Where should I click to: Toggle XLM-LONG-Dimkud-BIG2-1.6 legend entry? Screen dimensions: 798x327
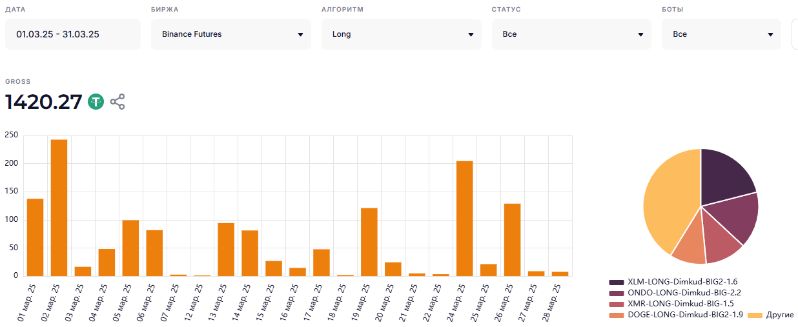(x=682, y=282)
